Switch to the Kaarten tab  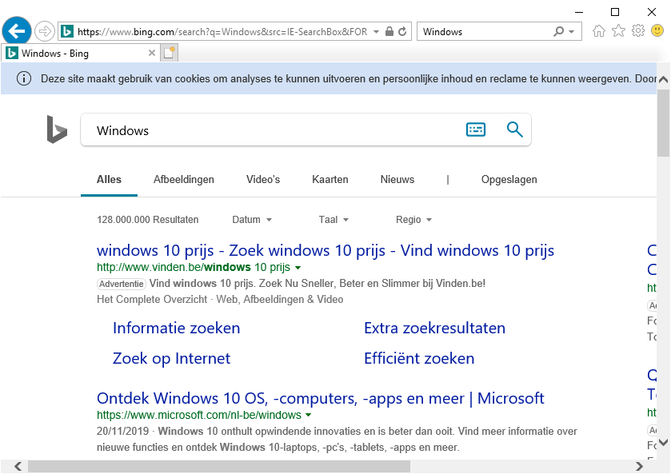point(330,180)
